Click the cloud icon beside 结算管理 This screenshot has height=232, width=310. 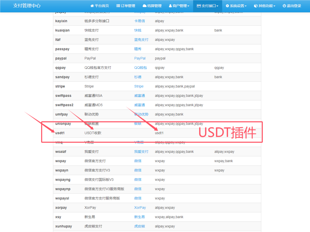[x=144, y=6]
